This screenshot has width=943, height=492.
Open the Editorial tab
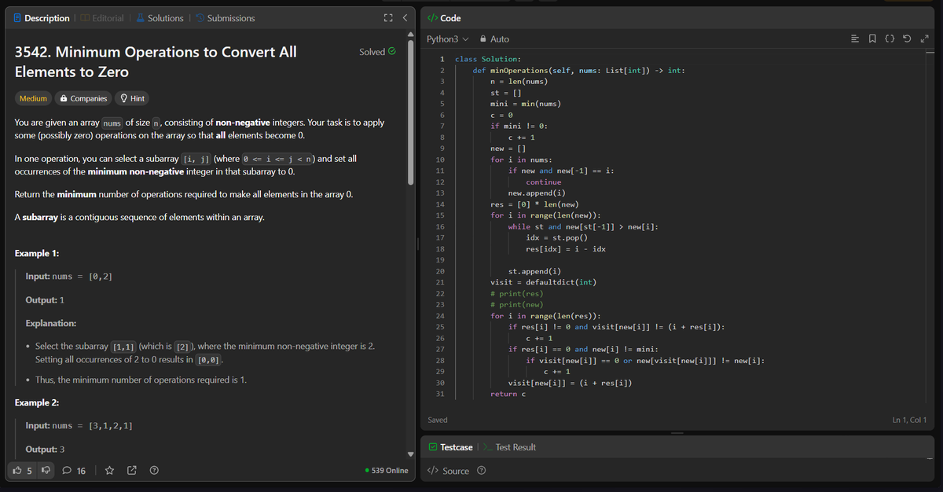tap(101, 18)
